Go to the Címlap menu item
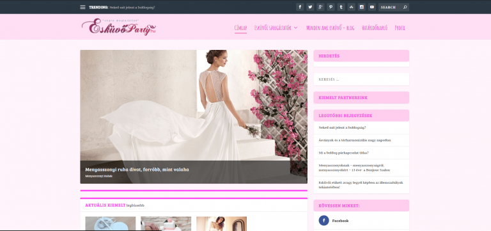491x231 pixels. coord(240,28)
